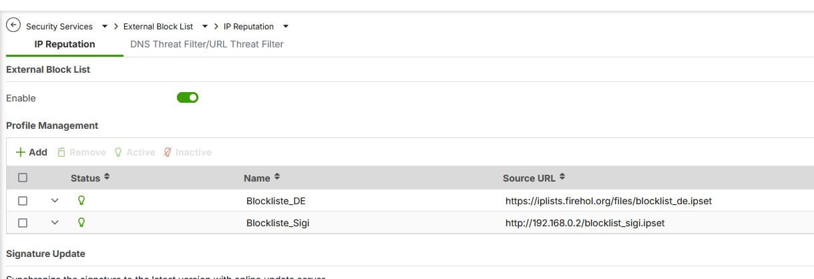
Task: Click status bulb icon of Blockliste_Sigi
Action: (81, 222)
